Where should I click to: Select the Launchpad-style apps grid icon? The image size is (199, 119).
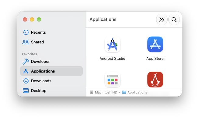(x=113, y=80)
